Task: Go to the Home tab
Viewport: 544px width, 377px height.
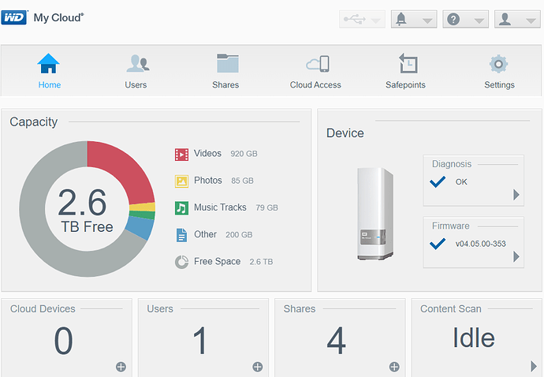Action: tap(49, 71)
